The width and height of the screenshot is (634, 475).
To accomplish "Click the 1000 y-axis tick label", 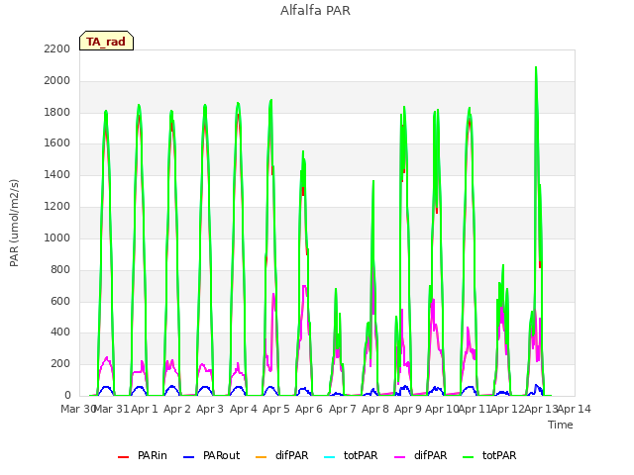I will click(x=57, y=237).
